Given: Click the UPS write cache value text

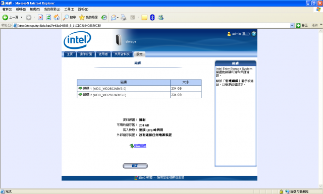Looking at the screenshot, I should [x=151, y=130].
